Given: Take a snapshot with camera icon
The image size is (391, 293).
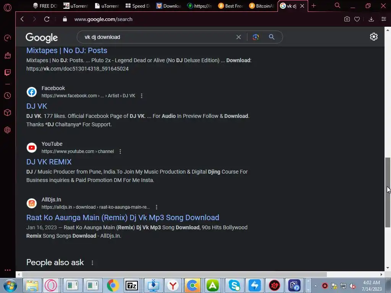Looking at the screenshot, I should tap(347, 19).
